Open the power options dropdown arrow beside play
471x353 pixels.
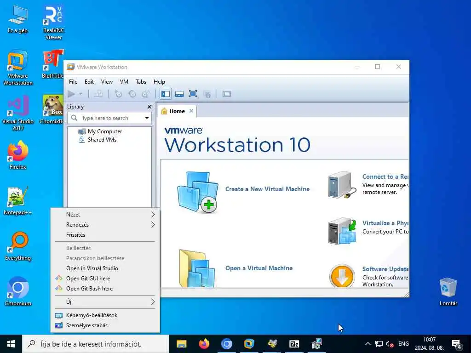pos(80,94)
